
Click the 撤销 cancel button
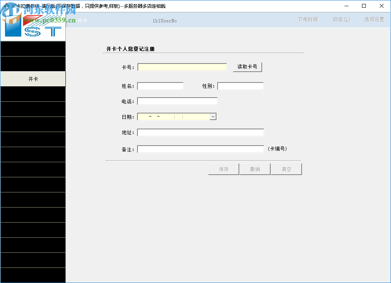[255, 169]
